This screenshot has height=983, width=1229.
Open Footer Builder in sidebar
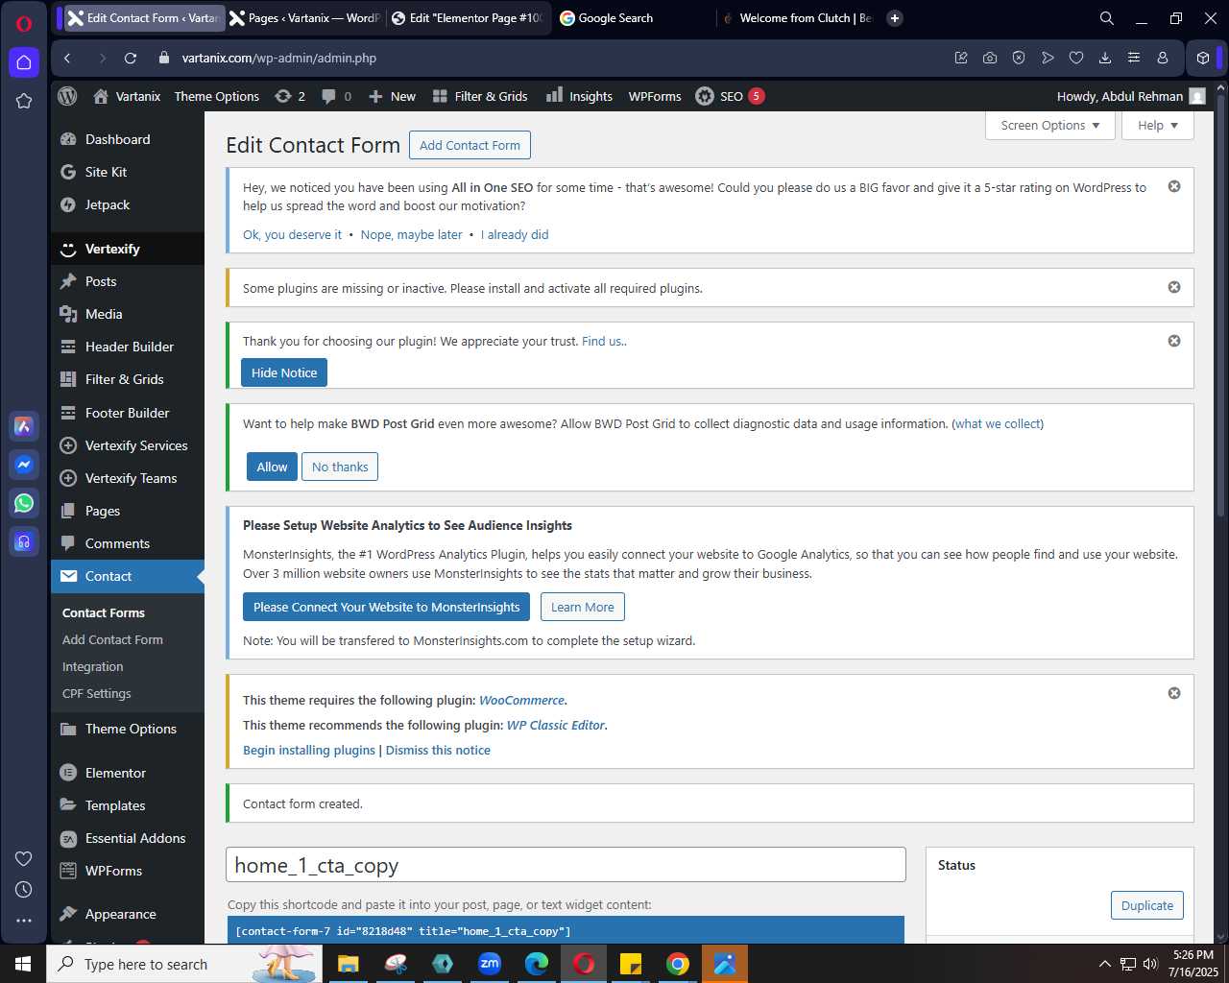(x=128, y=413)
